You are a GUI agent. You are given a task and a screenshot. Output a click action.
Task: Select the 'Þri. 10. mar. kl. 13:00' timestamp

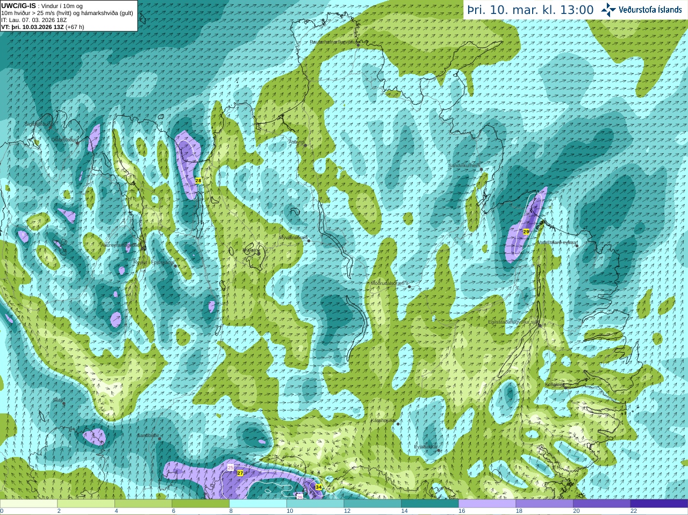click(531, 10)
